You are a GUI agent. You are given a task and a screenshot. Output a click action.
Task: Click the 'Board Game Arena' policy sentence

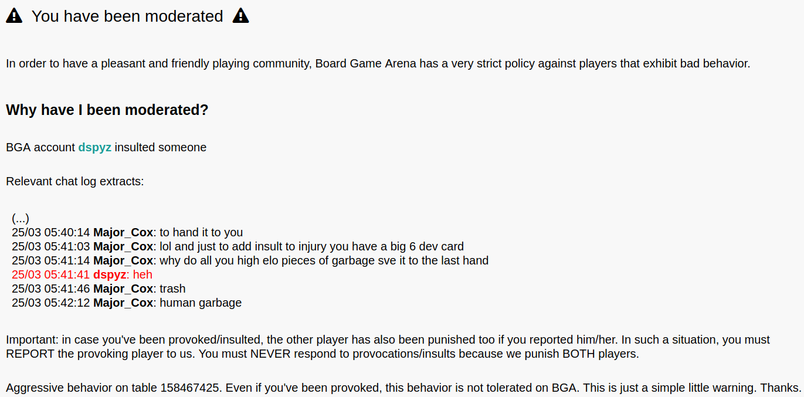[x=378, y=63]
